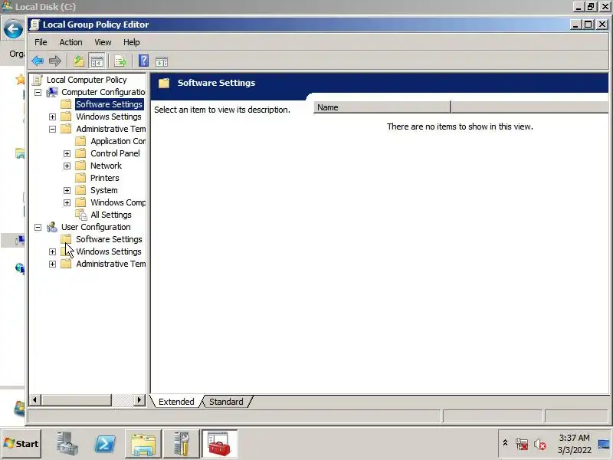The image size is (613, 460).
Task: Expand the Windows Components node
Action: coord(67,202)
